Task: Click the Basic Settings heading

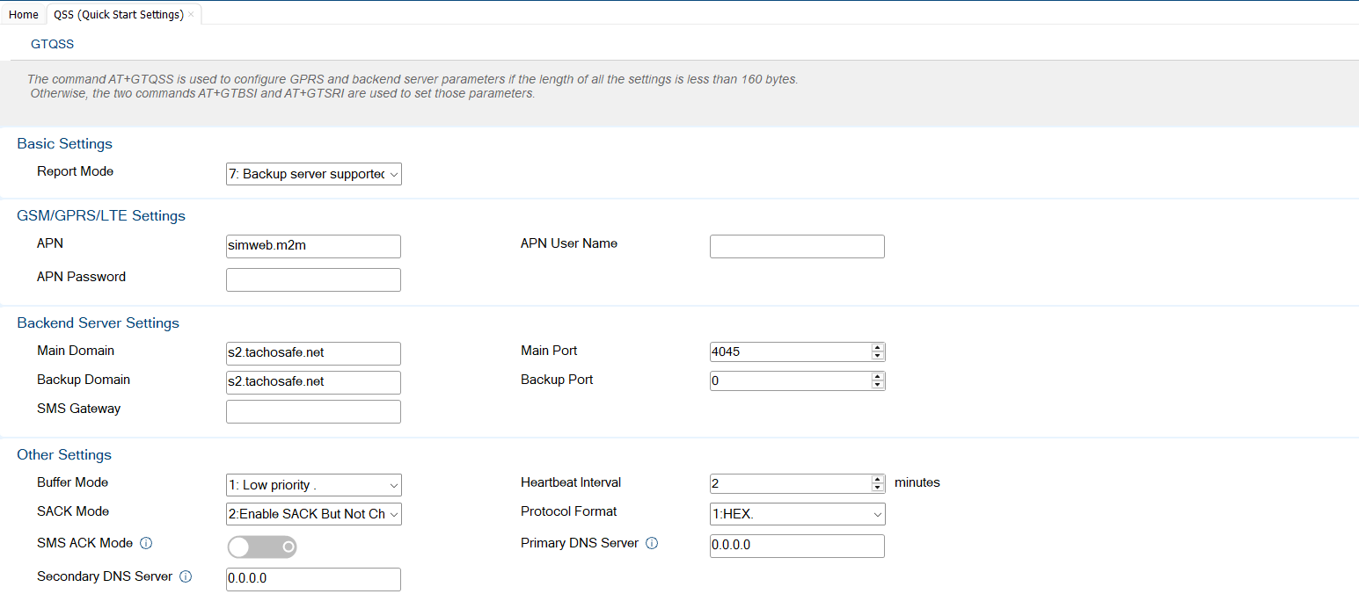Action: pos(65,143)
